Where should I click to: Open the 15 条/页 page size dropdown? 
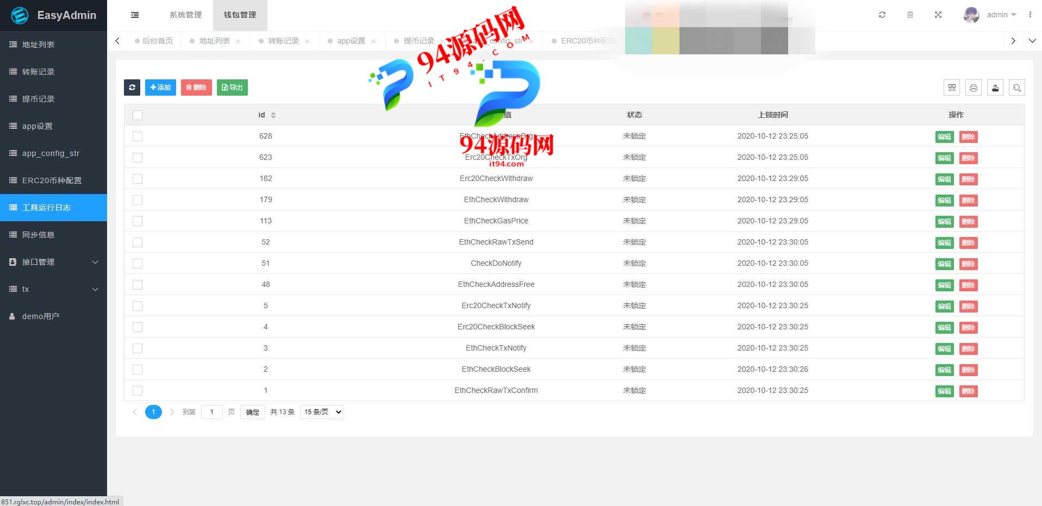[x=322, y=412]
